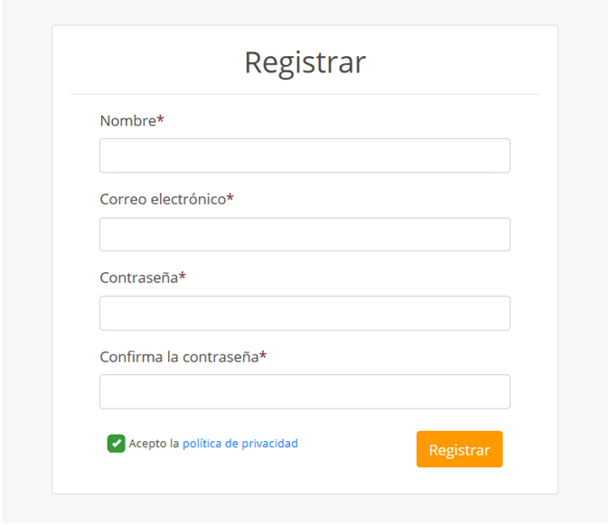Screen dimensions: 610x525
Task: Click the required asterisk after Correo electrónico
Action: point(230,198)
